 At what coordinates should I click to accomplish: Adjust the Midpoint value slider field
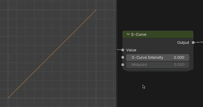158,65
